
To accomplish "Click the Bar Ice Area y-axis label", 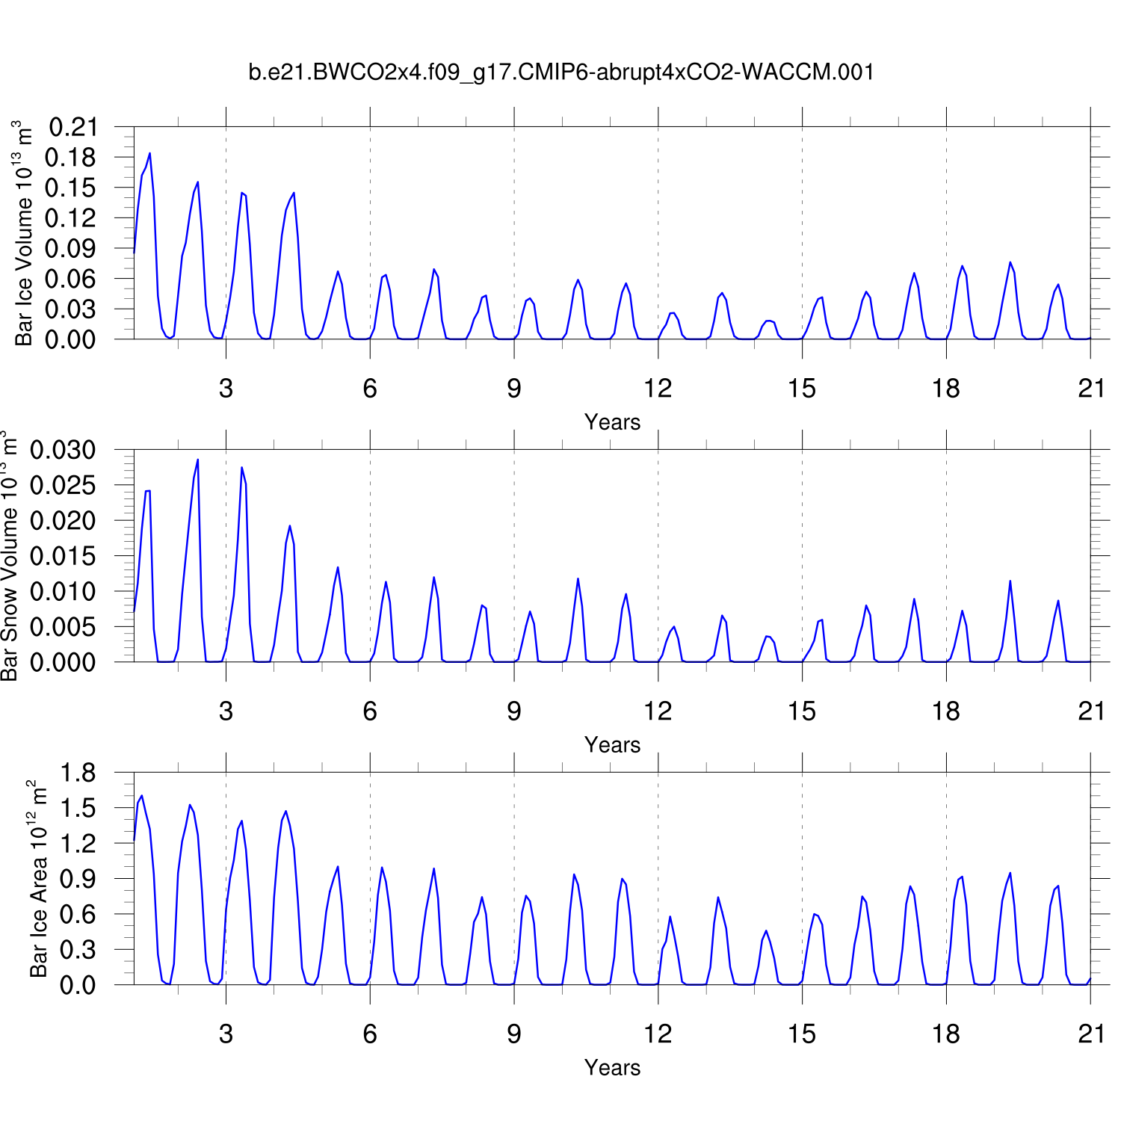I will coord(38,879).
